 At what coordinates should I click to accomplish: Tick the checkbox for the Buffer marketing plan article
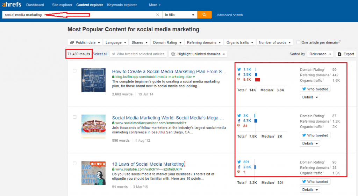74,71
